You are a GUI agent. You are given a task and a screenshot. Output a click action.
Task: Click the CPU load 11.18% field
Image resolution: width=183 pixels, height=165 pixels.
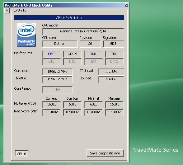(111, 72)
